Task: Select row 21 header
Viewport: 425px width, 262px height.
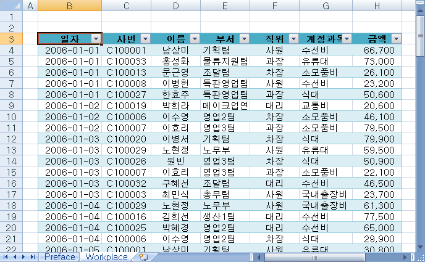Action: coord(11,239)
